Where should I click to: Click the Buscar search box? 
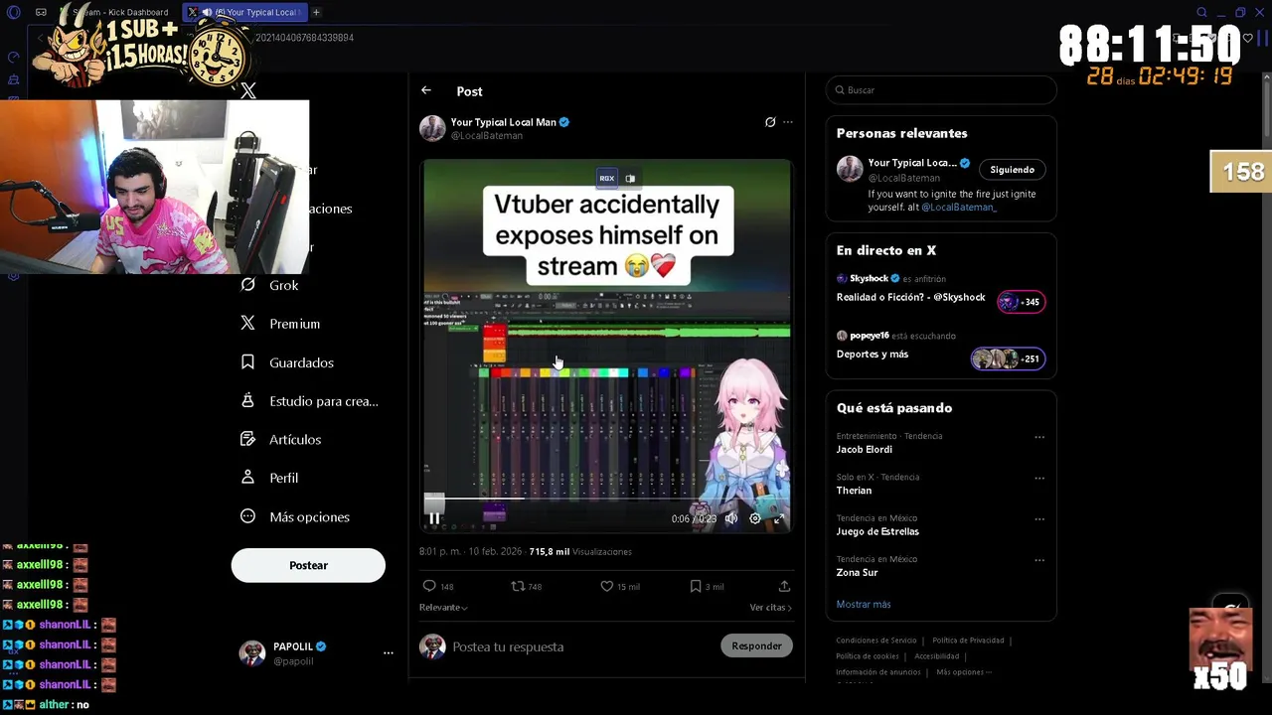[941, 90]
